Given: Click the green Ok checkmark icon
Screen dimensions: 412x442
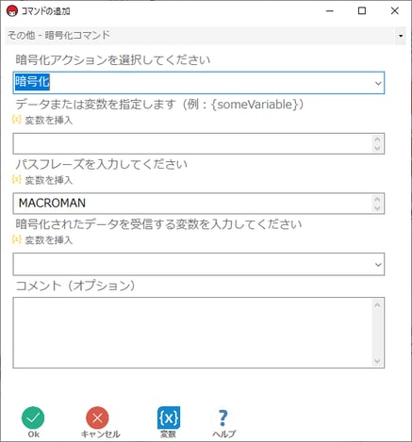Looking at the screenshot, I should (33, 417).
